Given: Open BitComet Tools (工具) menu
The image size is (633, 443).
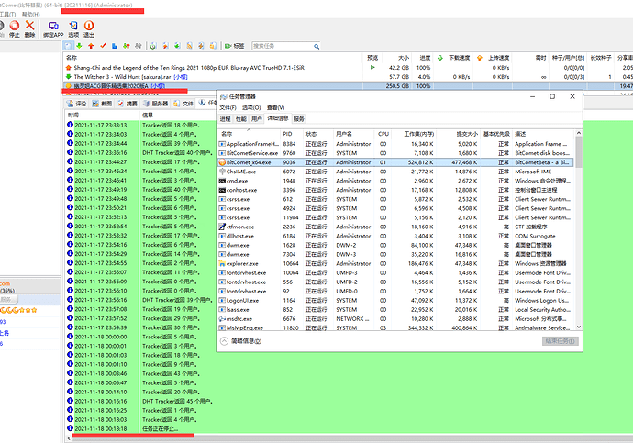Looking at the screenshot, I should point(7,14).
